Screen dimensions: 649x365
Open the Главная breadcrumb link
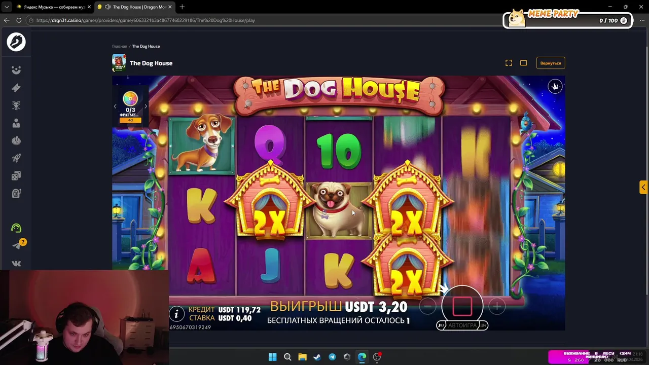coord(120,46)
